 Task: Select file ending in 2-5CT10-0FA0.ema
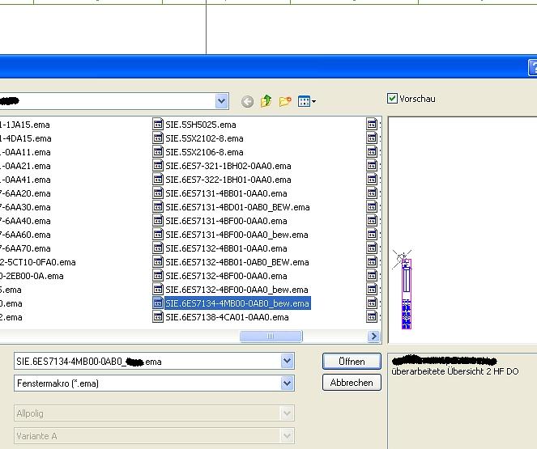[38, 262]
